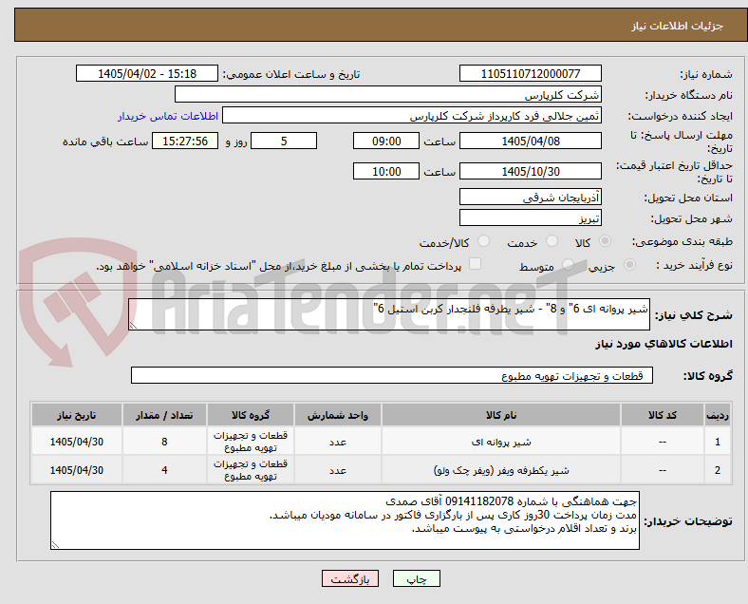Click the remaining time field 15:27:56
Image resolution: width=748 pixels, height=604 pixels.
[185, 142]
